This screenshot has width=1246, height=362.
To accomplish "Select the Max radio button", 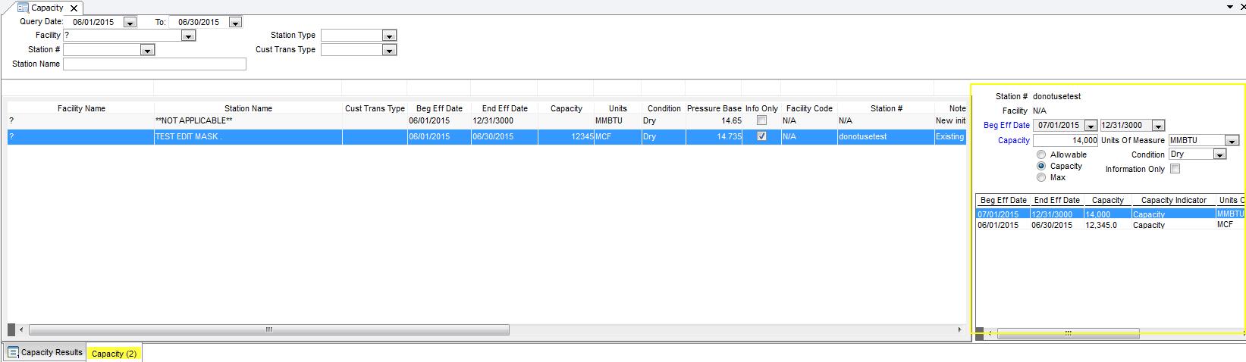I will [1041, 177].
